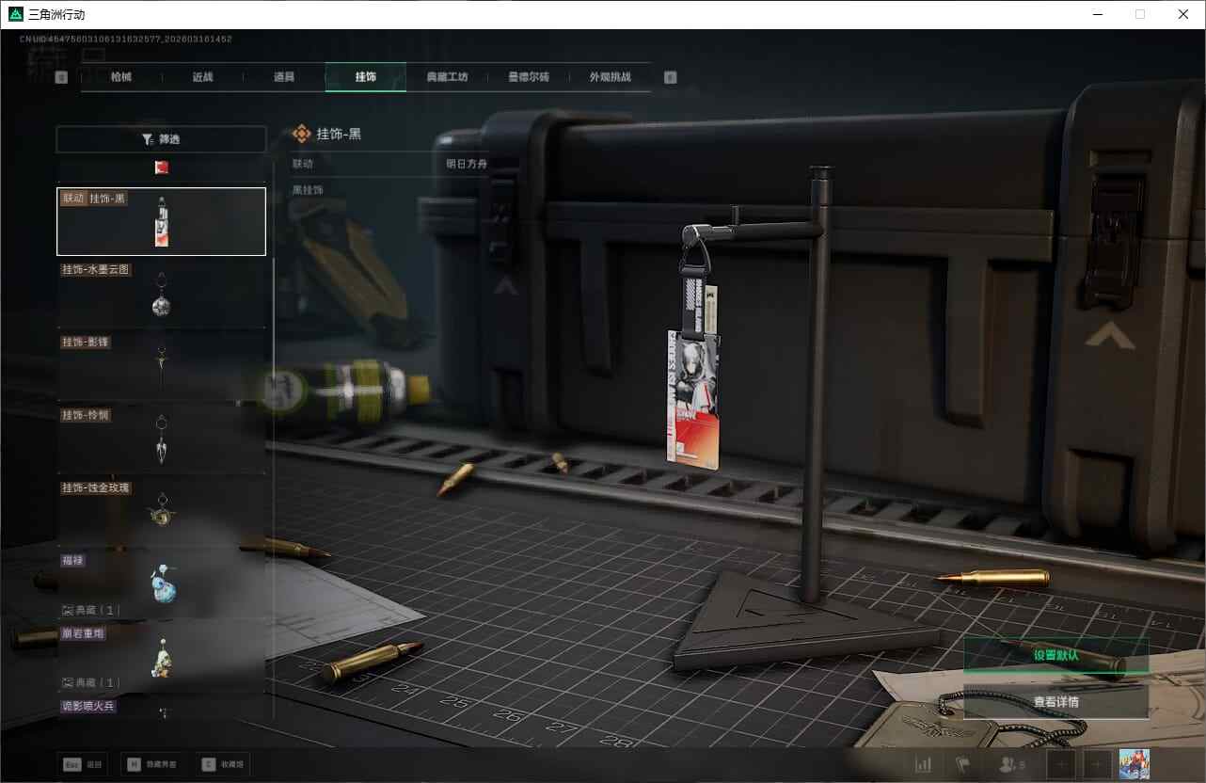This screenshot has height=783, width=1206.
Task: Open the friends icon in bottom bar
Action: pos(1011,765)
